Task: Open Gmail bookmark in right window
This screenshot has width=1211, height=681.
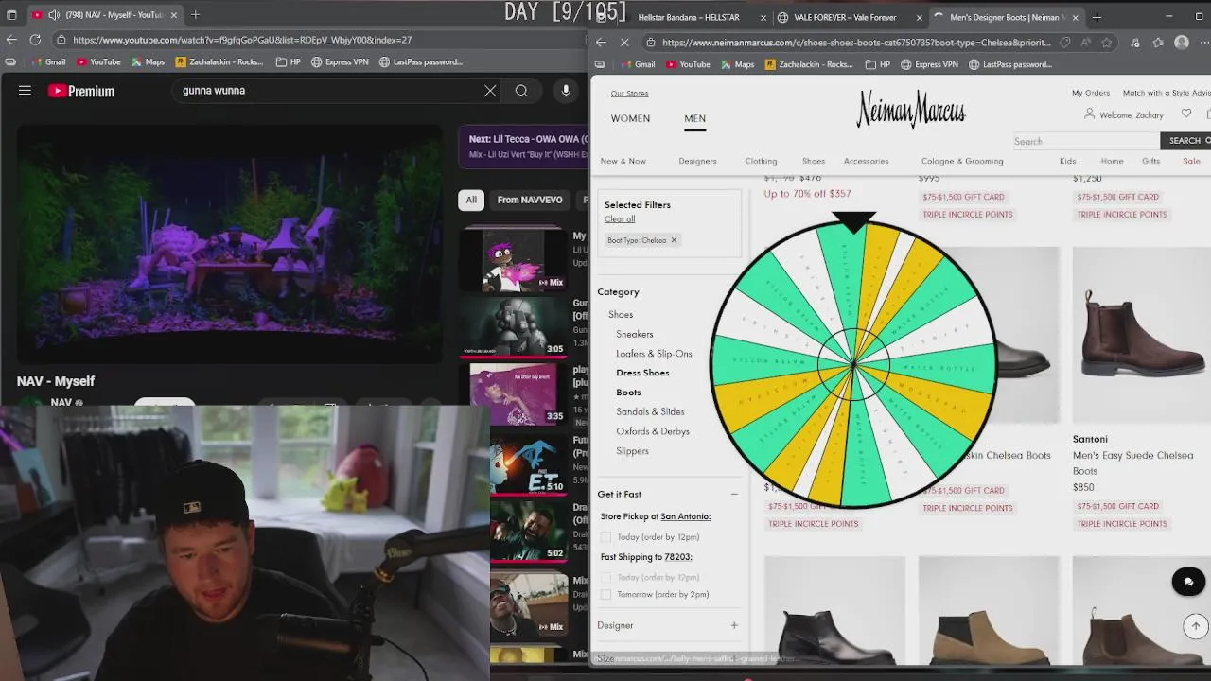Action: [639, 64]
